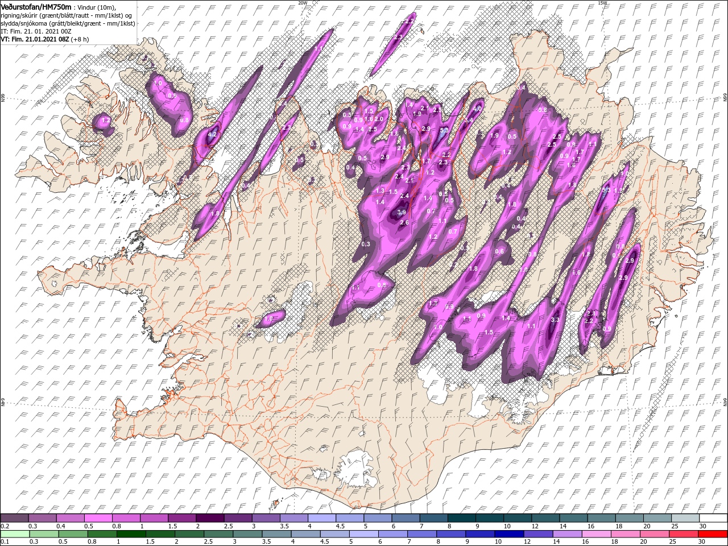Pick the white 30 swatch in upper legend
The height and width of the screenshot is (546, 728).
click(x=714, y=518)
